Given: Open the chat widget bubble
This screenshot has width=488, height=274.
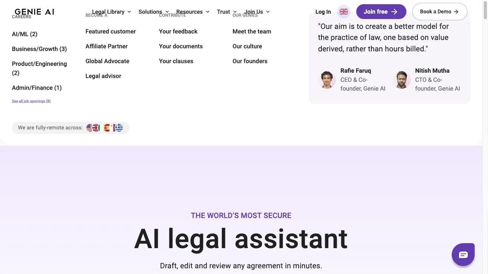Looking at the screenshot, I should 463,255.
